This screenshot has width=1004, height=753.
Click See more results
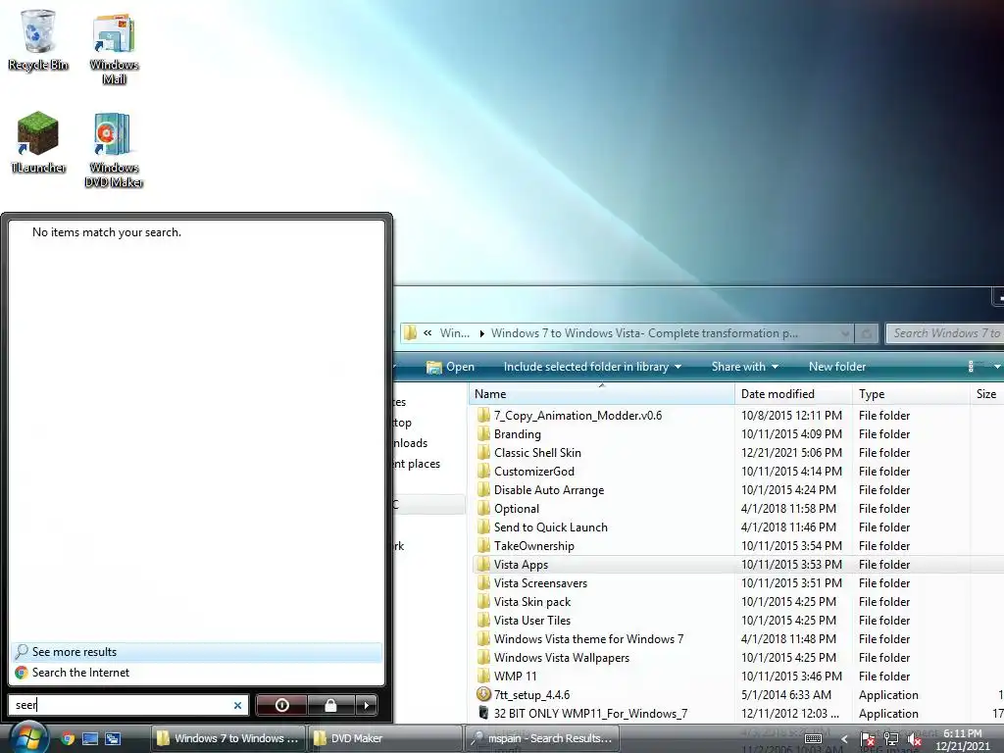(x=196, y=652)
